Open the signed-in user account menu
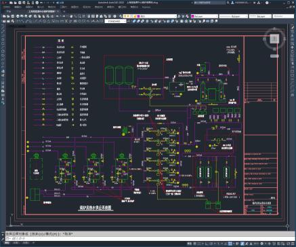296x247 pixels. 241,3
